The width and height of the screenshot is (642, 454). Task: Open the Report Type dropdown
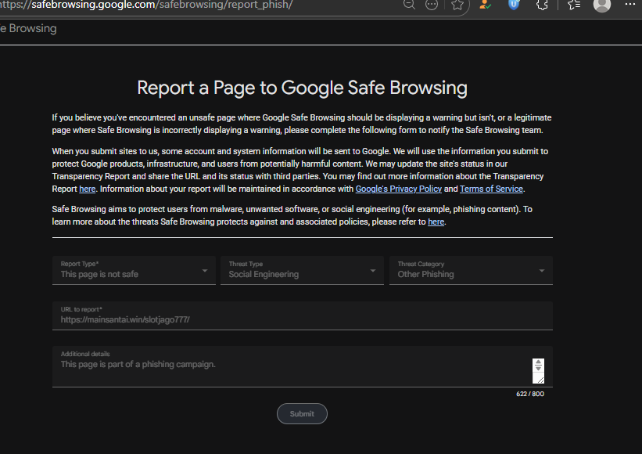click(x=134, y=270)
